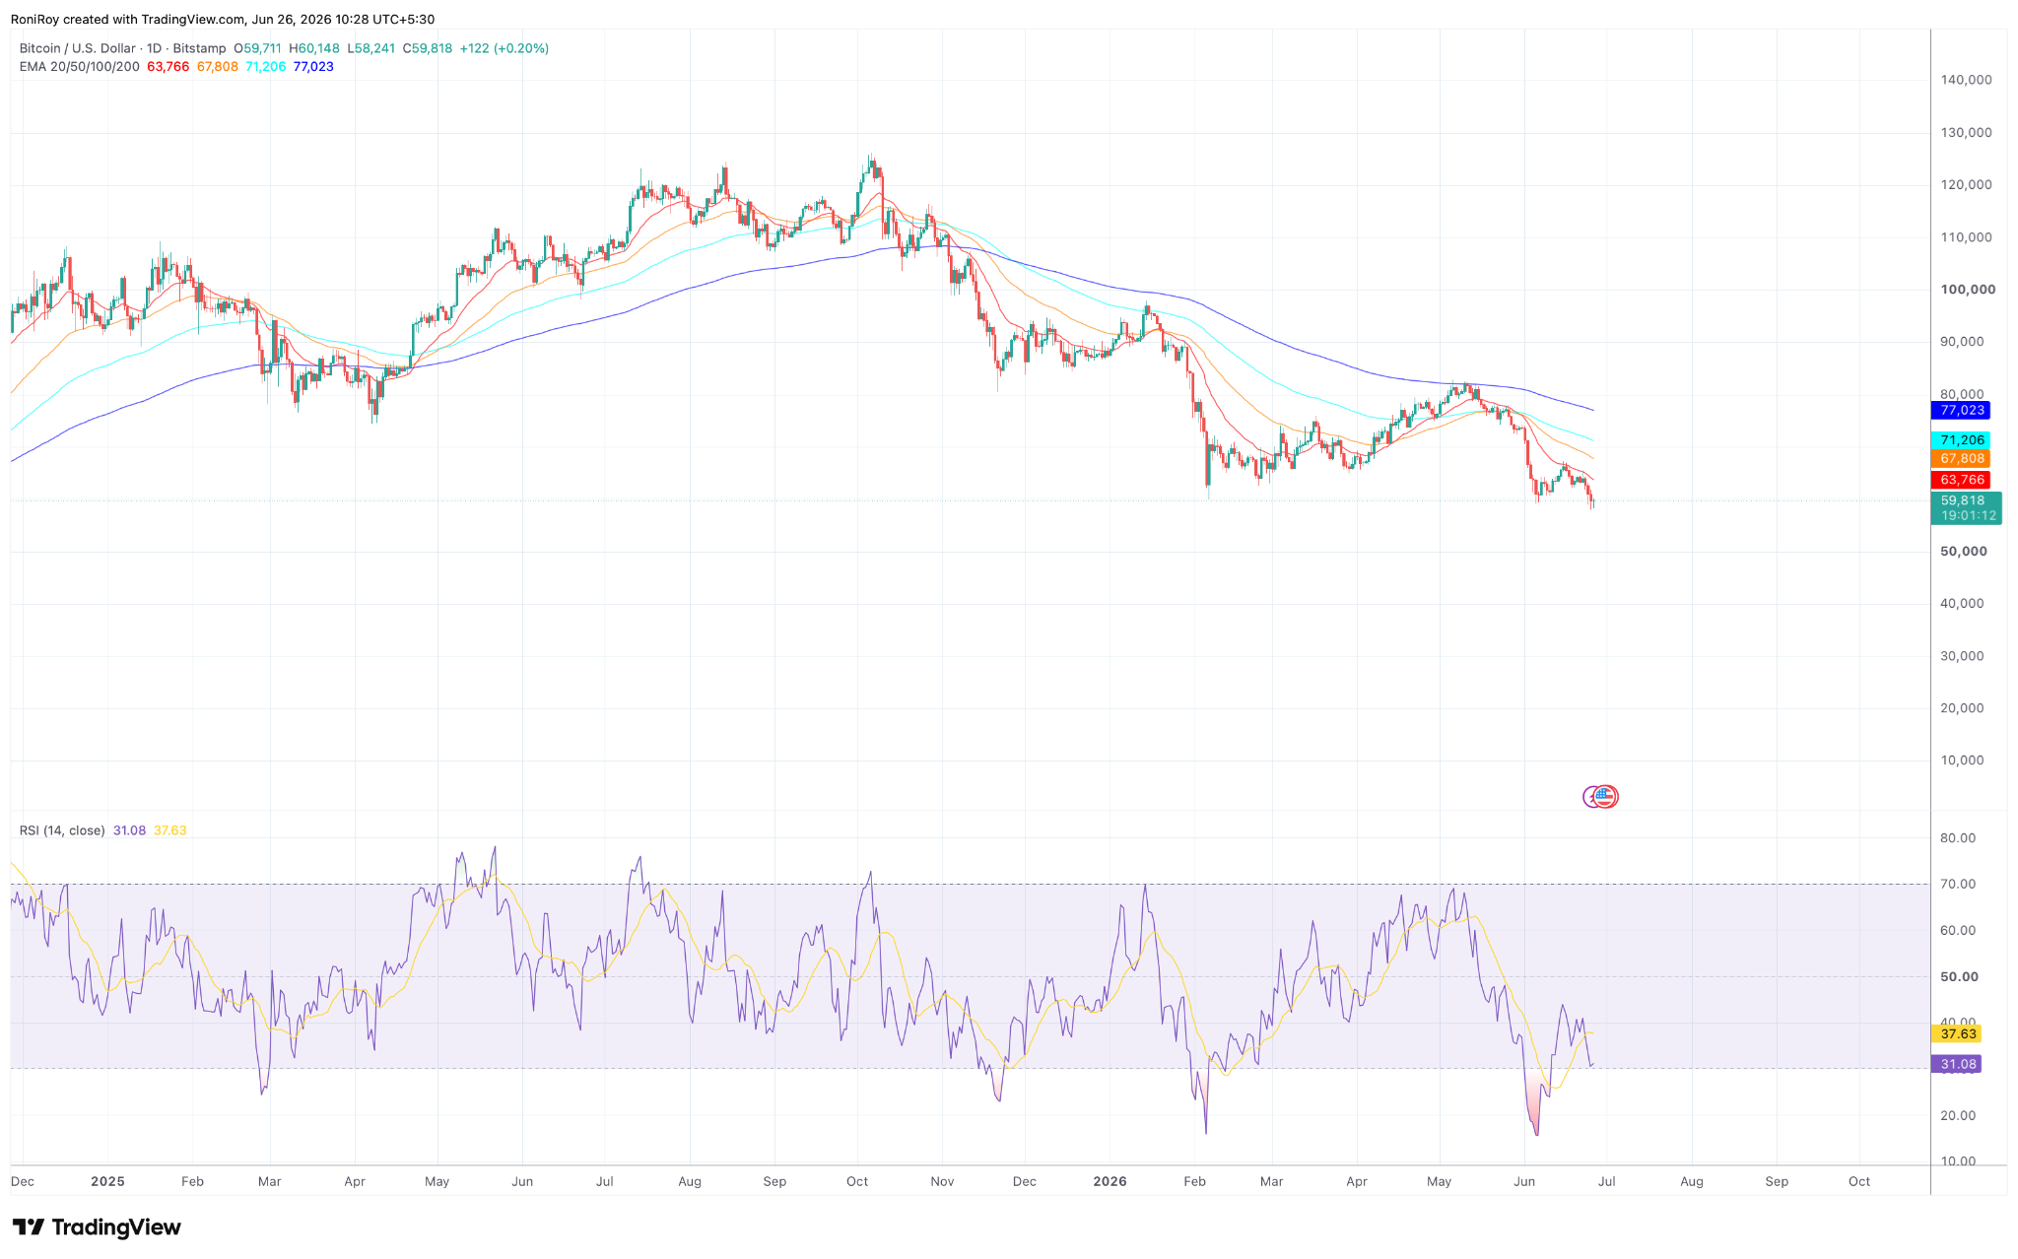The width and height of the screenshot is (2018, 1259).
Task: Click the 10,000 price axis label
Action: 1962,760
